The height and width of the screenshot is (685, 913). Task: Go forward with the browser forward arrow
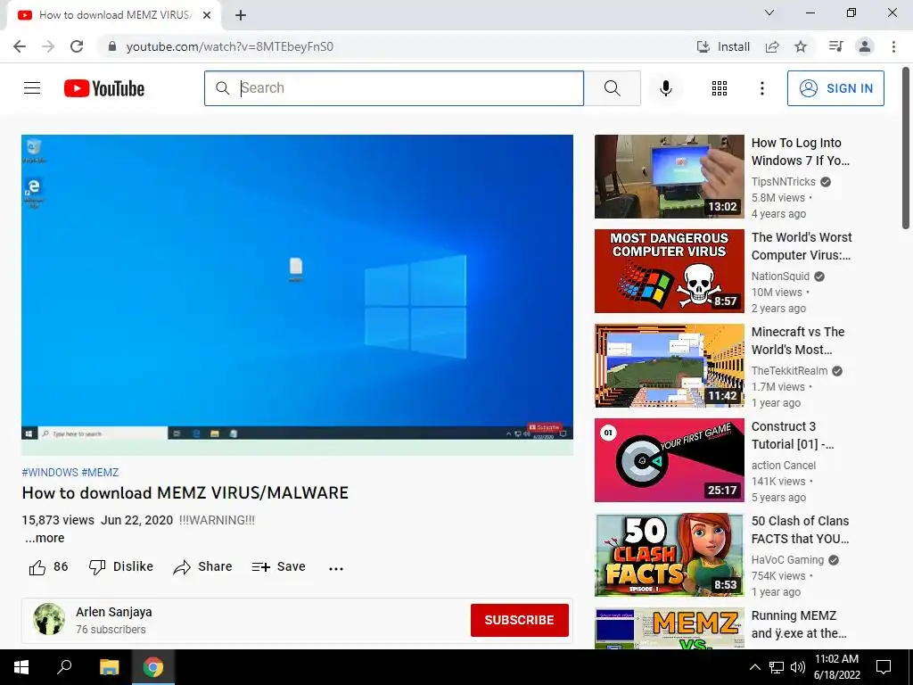[x=48, y=46]
